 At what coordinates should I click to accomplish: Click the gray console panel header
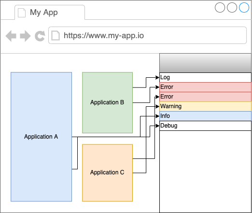coord(205,63)
